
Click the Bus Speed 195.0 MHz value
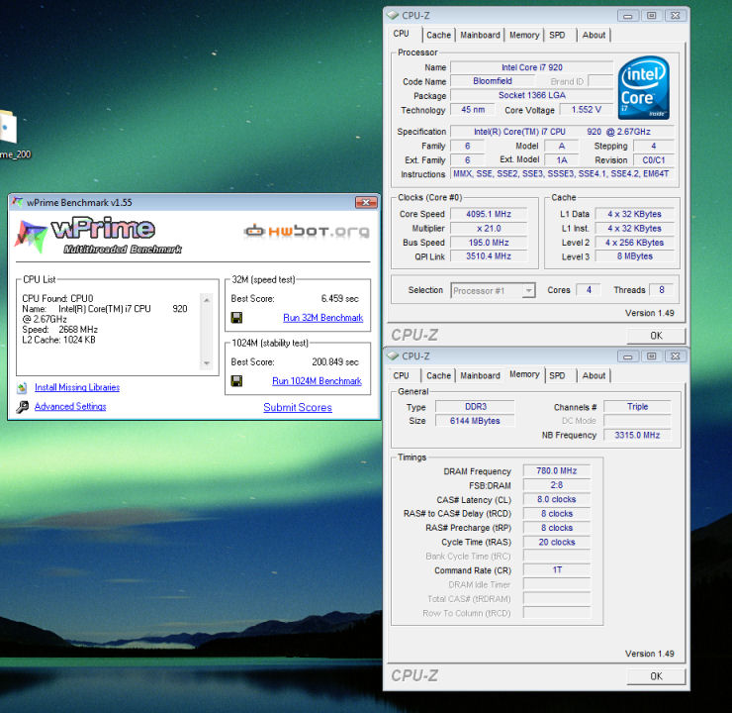pos(489,243)
